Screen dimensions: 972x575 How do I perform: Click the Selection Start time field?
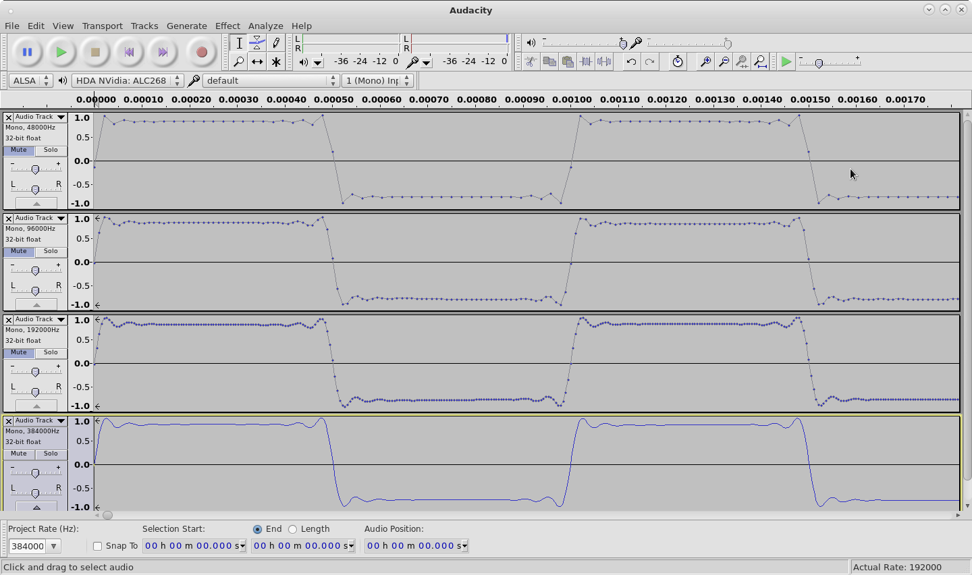pos(194,546)
